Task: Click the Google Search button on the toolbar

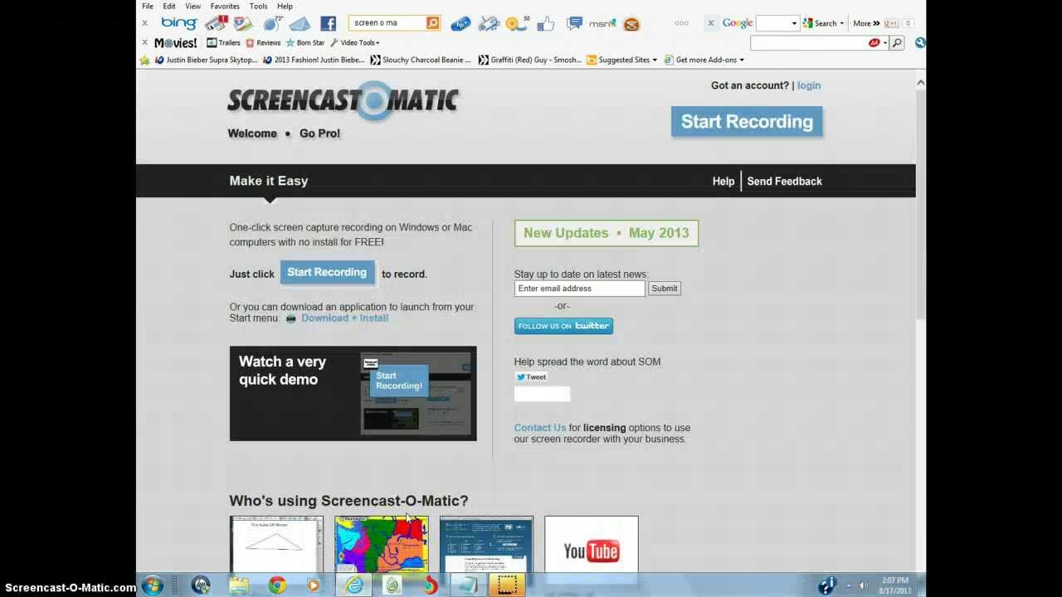Action: 820,23
